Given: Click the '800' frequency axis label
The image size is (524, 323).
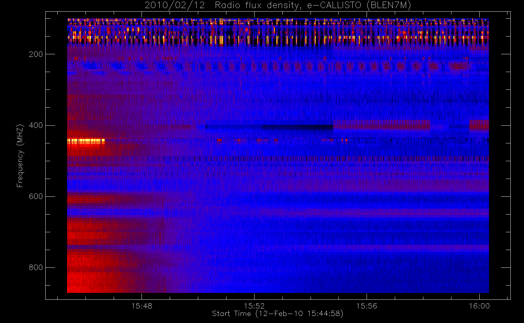Looking at the screenshot, I should coord(36,267).
